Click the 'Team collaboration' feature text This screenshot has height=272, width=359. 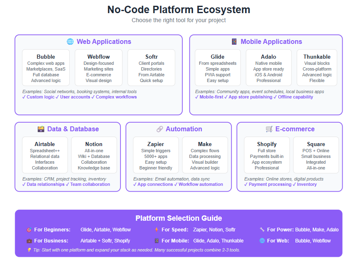(90, 184)
